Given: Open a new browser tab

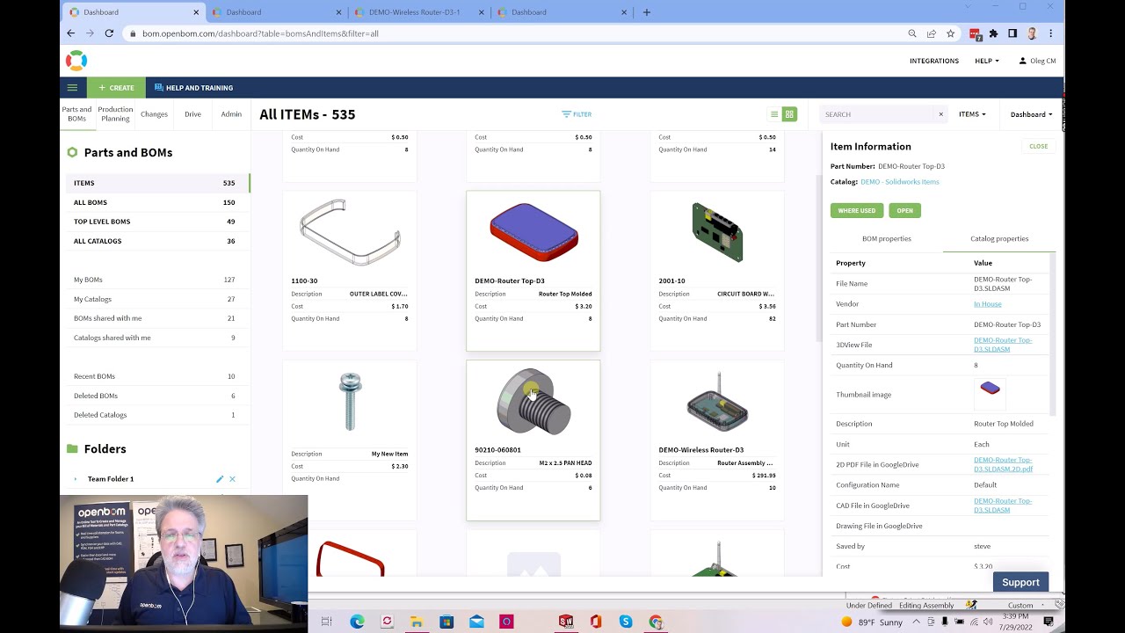Looking at the screenshot, I should [x=647, y=12].
